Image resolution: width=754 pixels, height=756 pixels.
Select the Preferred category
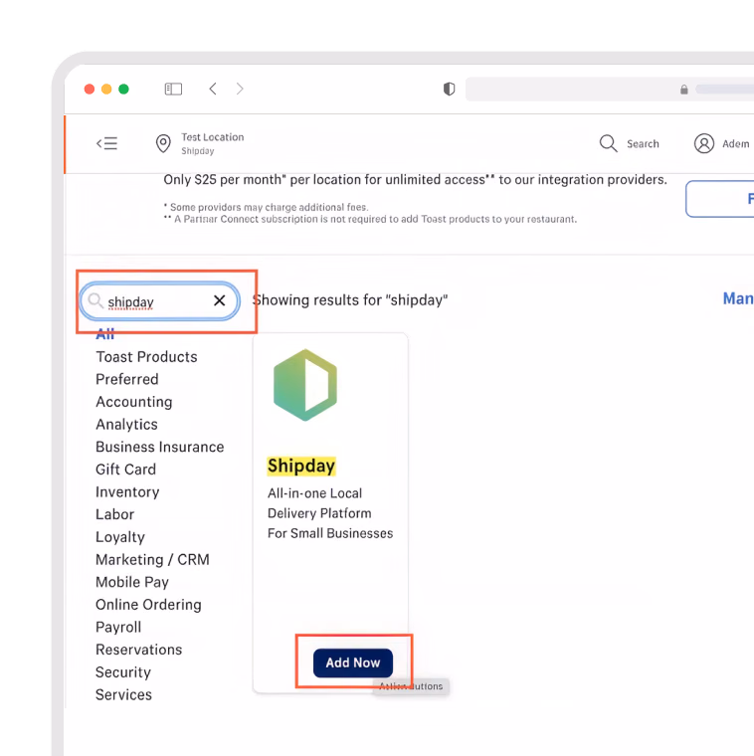point(127,379)
